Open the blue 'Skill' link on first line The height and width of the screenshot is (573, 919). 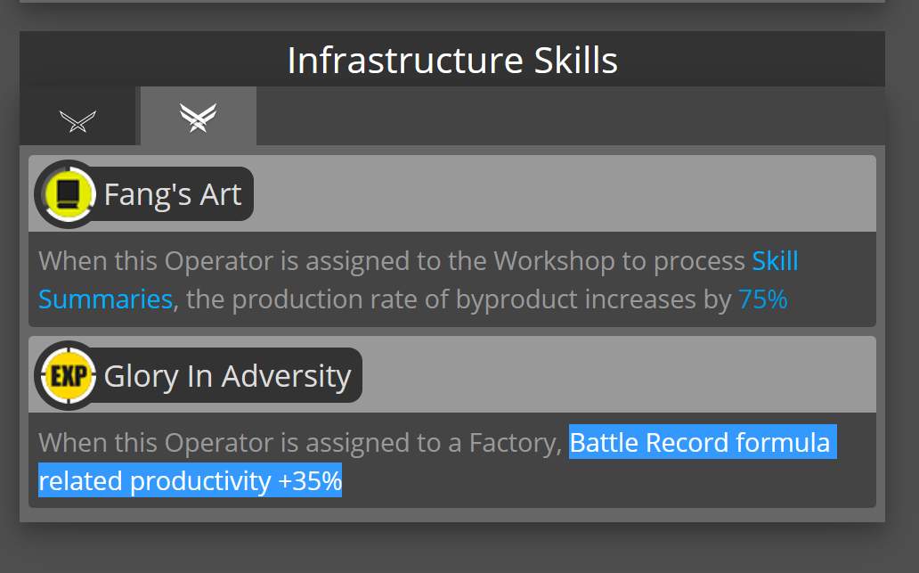pyautogui.click(x=775, y=260)
